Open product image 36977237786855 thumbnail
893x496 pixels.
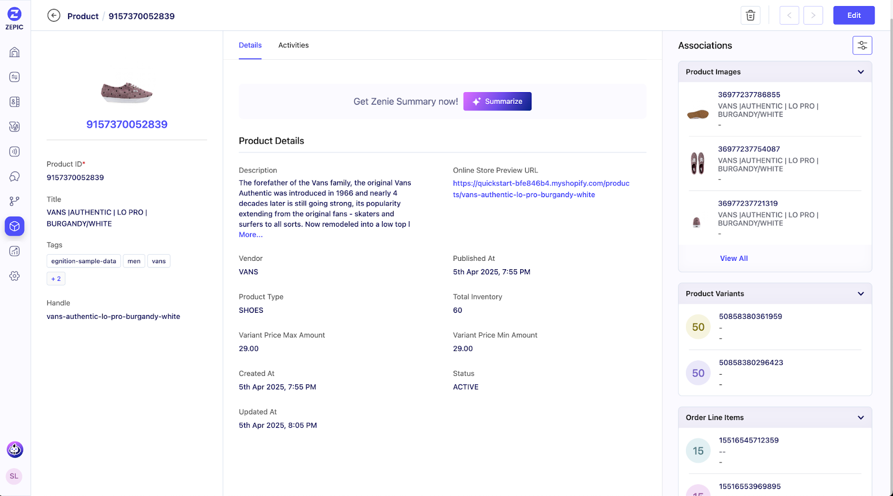coord(698,115)
